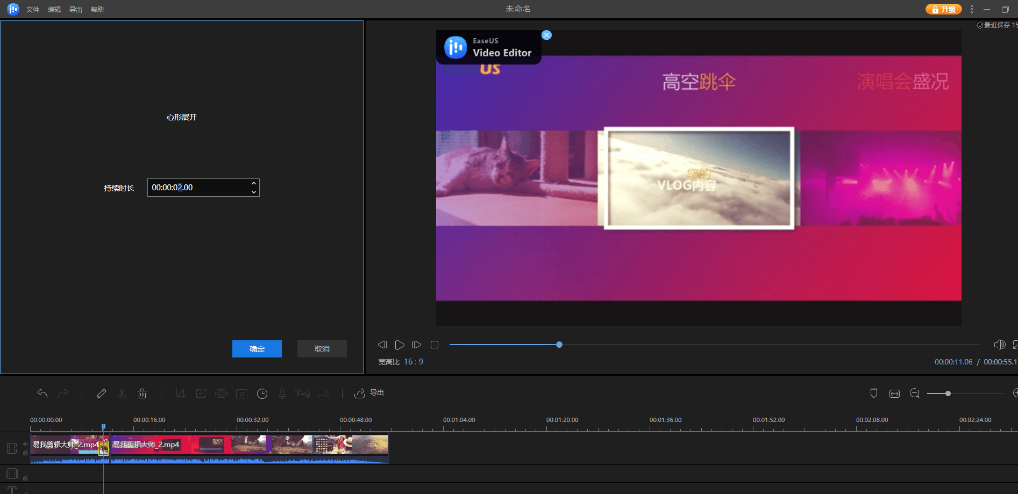
Task: Add a marker with the shield icon
Action: (x=874, y=393)
